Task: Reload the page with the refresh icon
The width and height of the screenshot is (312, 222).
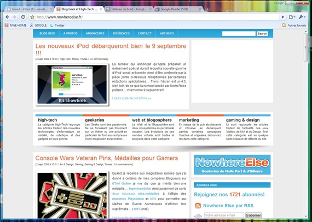Action: click(x=23, y=17)
